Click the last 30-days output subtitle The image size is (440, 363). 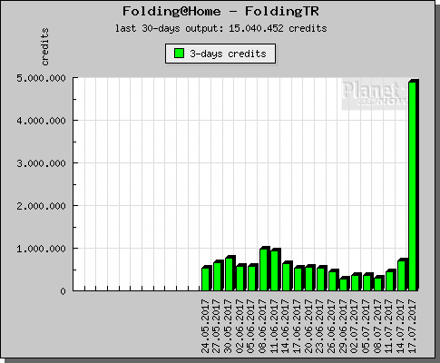coord(220,28)
